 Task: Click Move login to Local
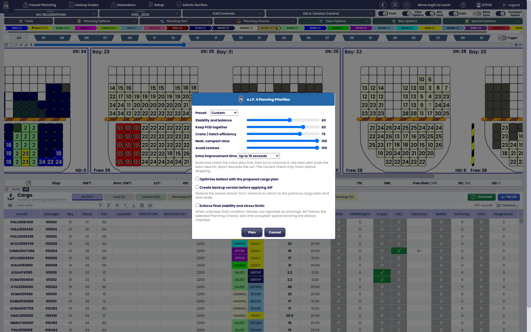[x=434, y=5]
